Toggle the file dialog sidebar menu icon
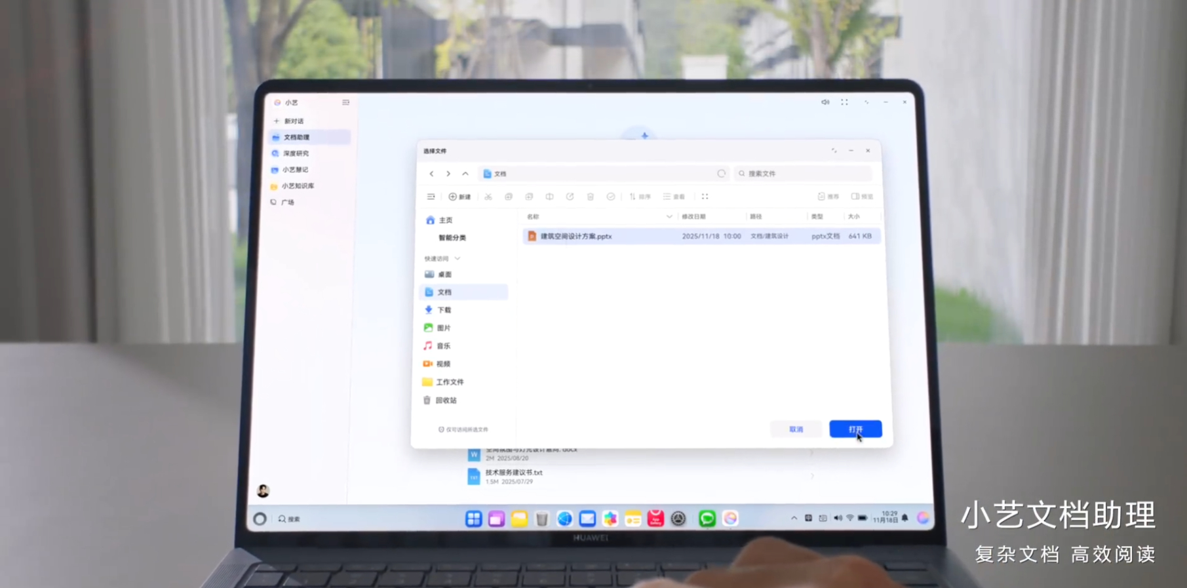The width and height of the screenshot is (1187, 588). click(431, 197)
